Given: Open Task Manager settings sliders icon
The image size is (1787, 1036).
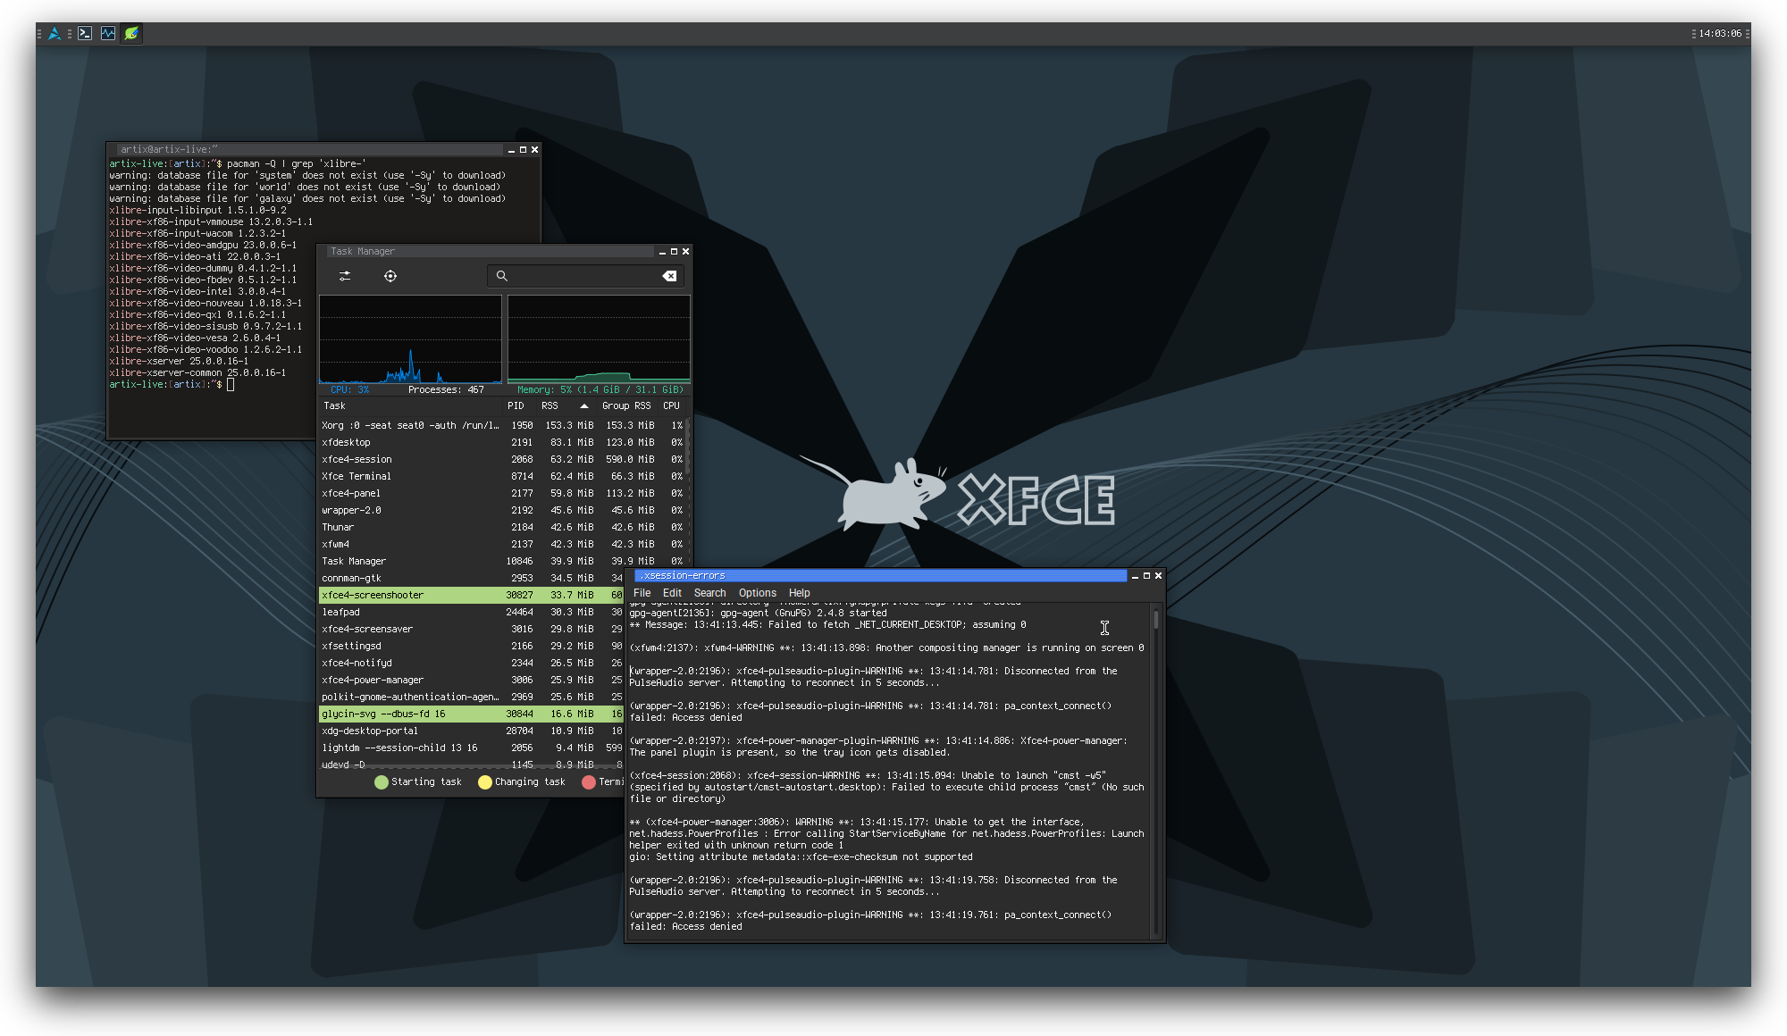Looking at the screenshot, I should click(345, 276).
